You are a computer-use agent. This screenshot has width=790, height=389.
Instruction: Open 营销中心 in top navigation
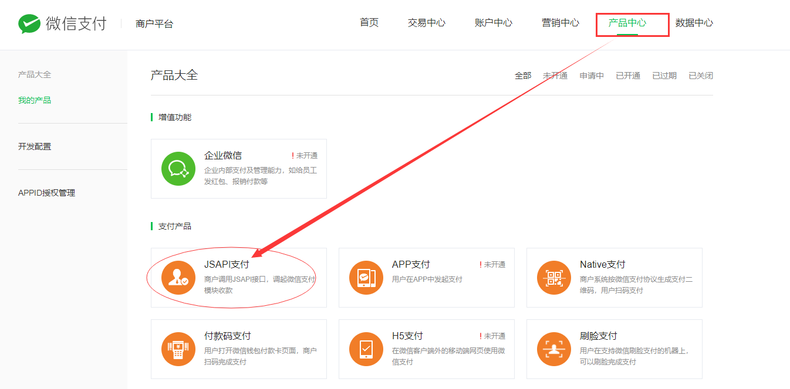pyautogui.click(x=561, y=23)
